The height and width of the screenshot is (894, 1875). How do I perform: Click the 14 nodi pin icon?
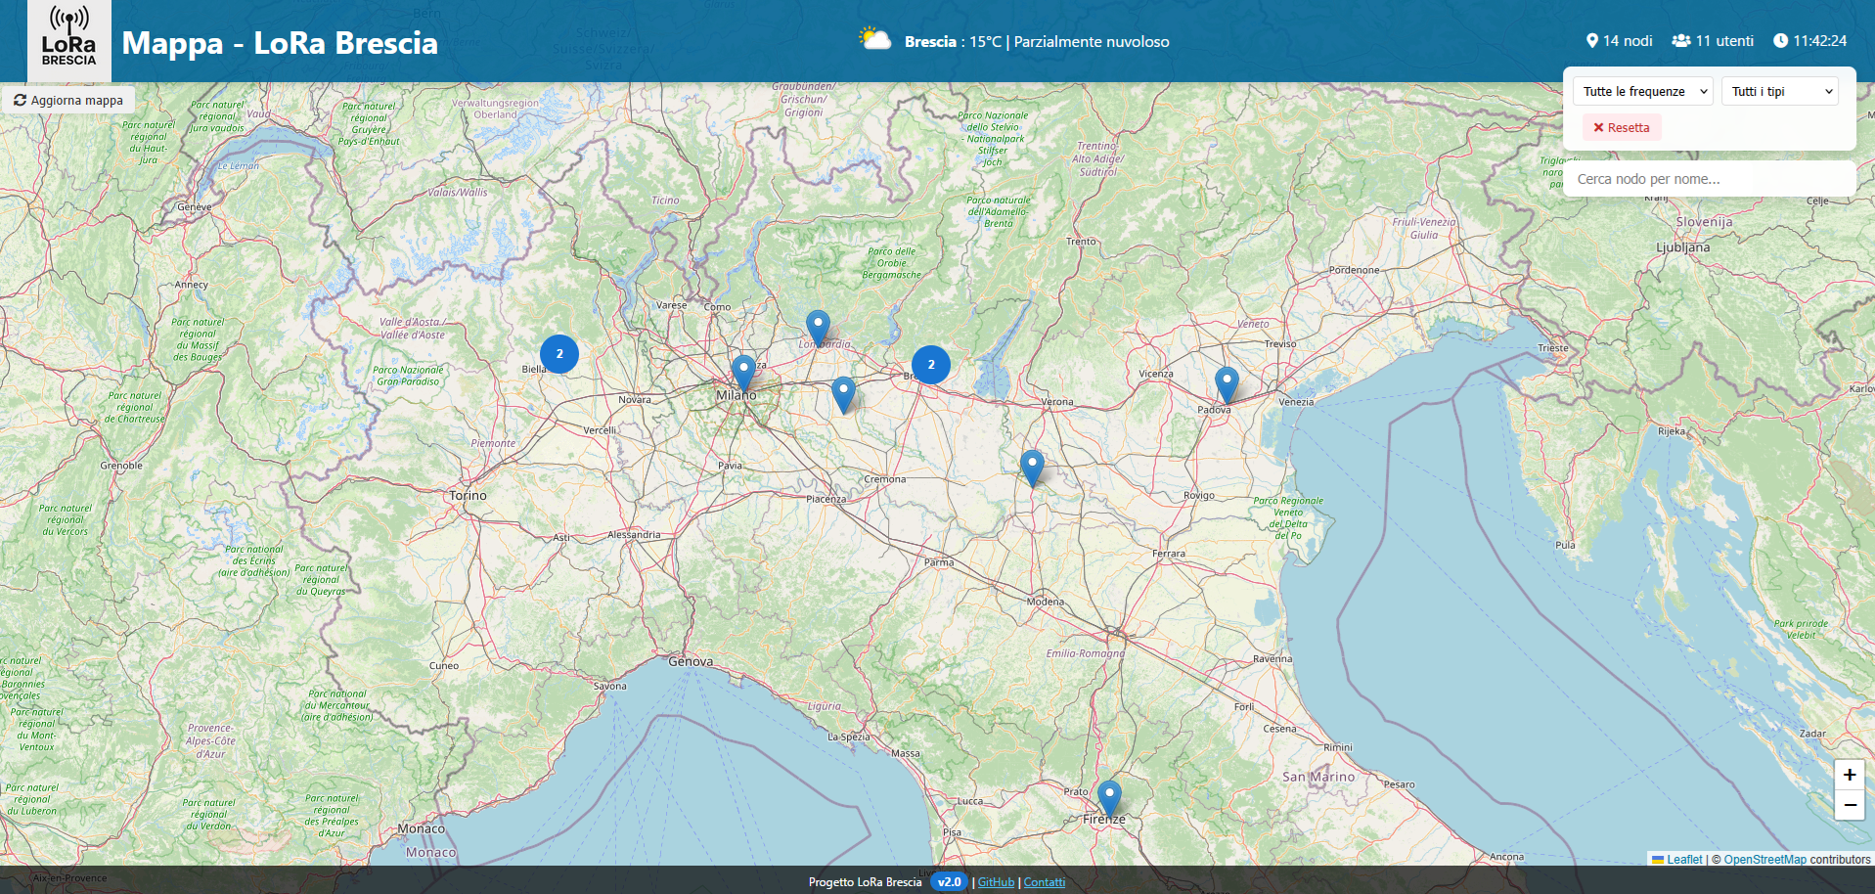(x=1591, y=41)
